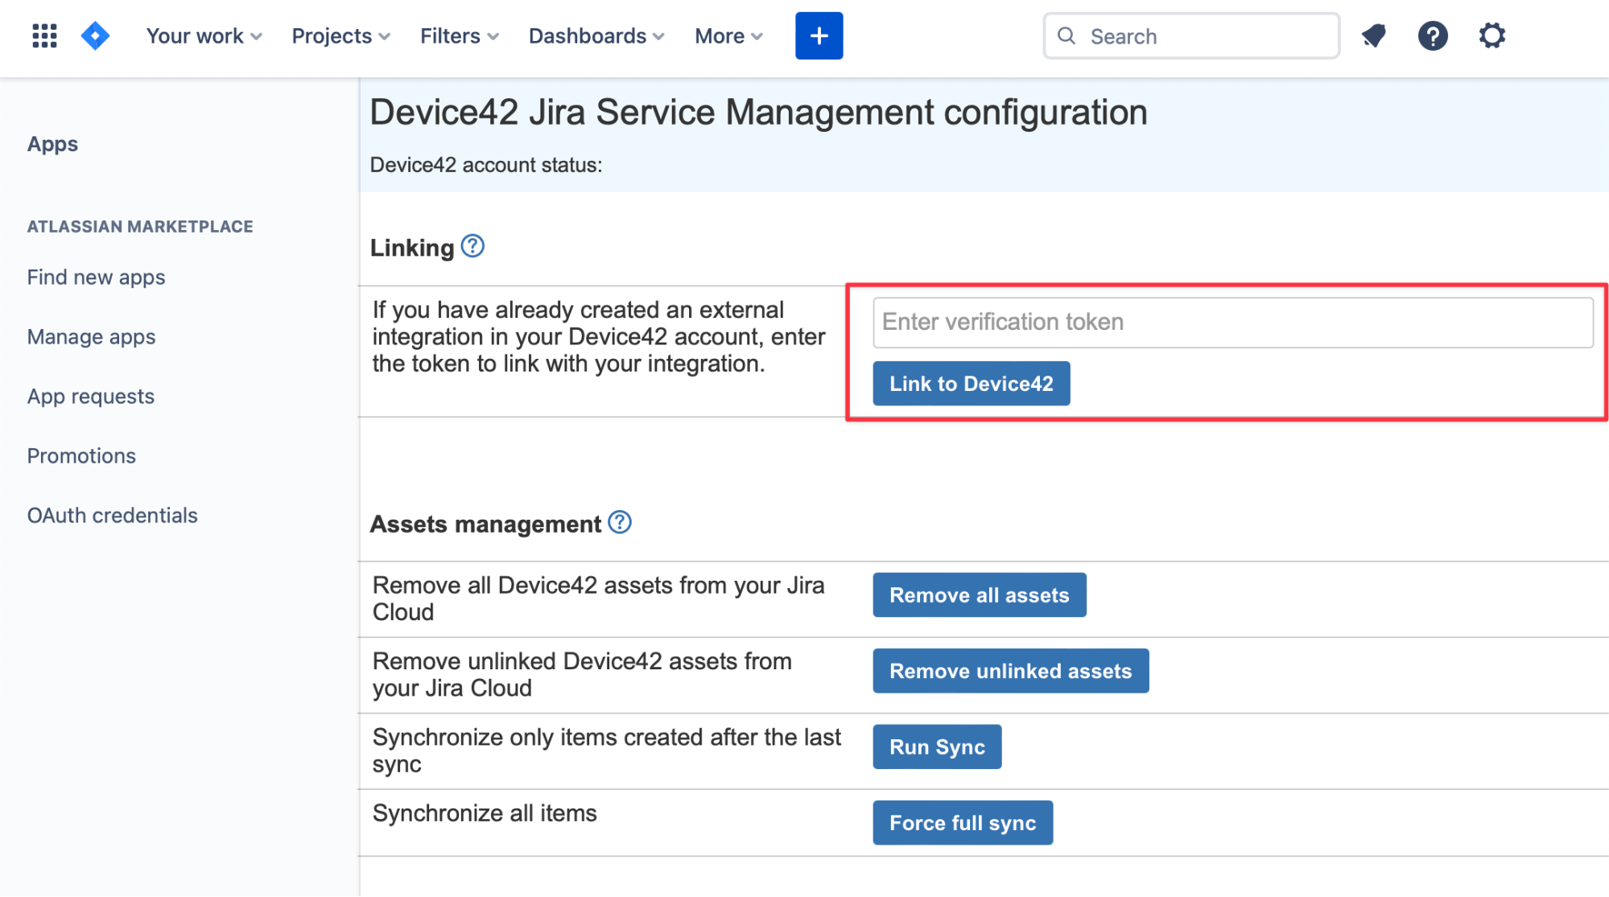Screen dimensions: 1609x897
Task: Open the app switcher grid icon
Action: point(44,35)
